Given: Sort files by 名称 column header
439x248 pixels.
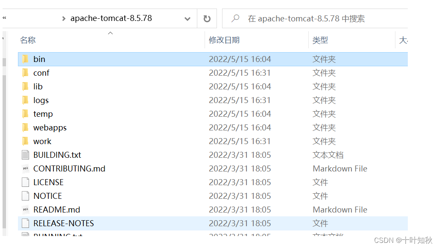Looking at the screenshot, I should click(x=28, y=40).
